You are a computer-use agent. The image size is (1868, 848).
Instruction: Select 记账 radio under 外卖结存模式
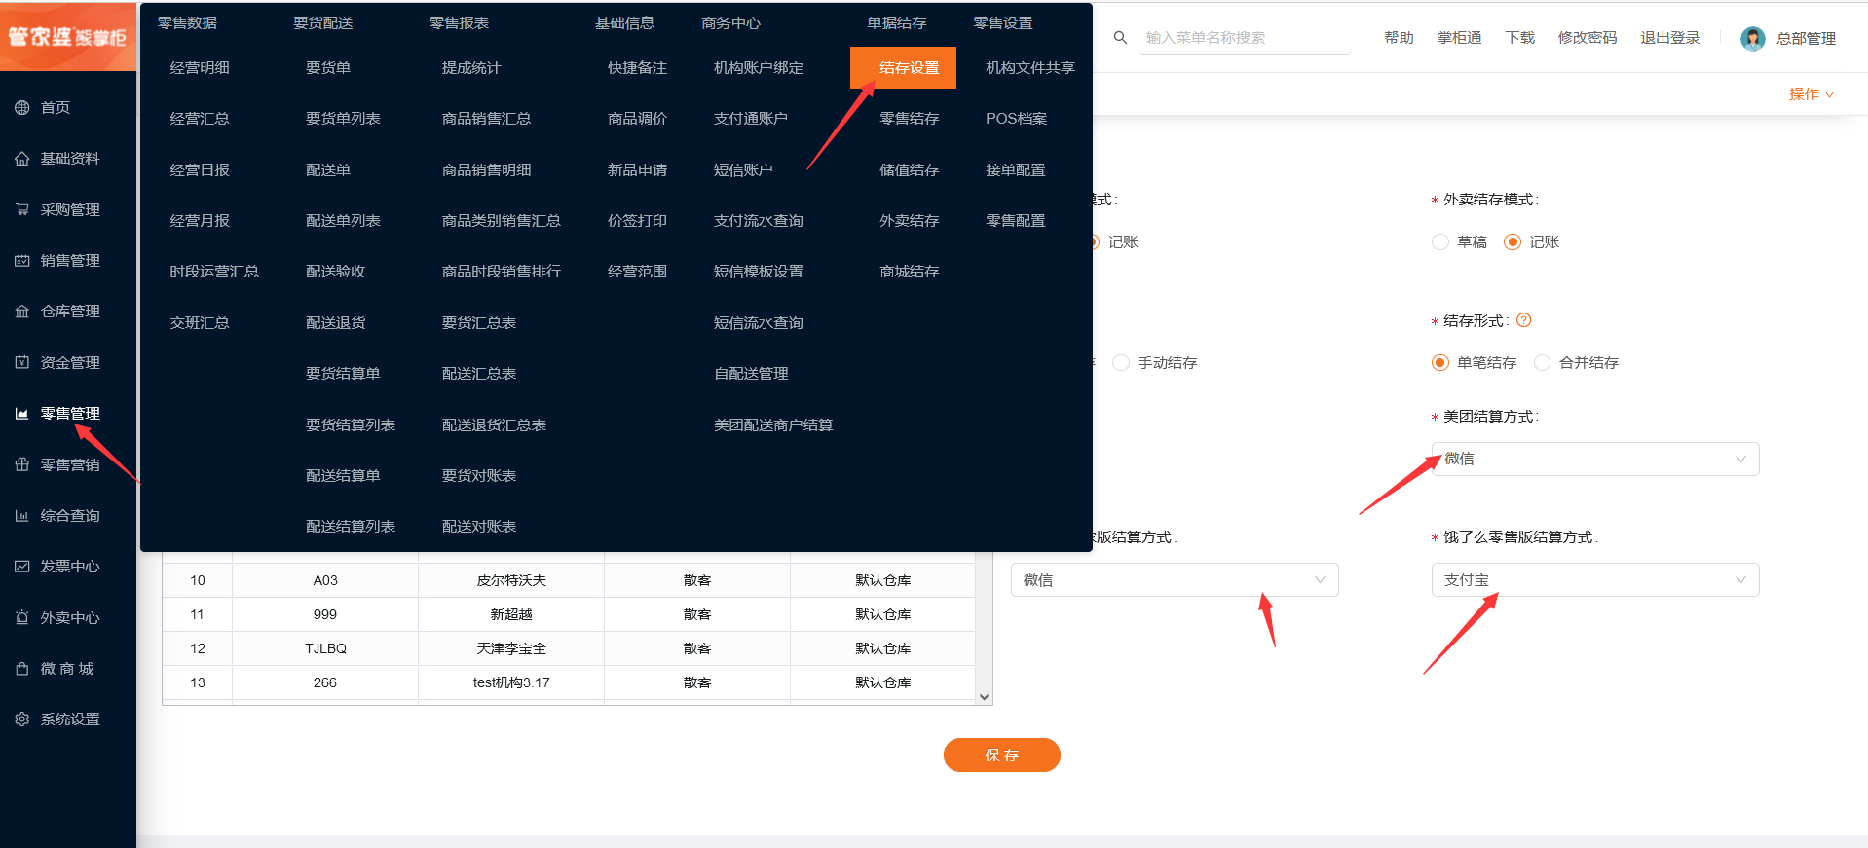tap(1513, 241)
